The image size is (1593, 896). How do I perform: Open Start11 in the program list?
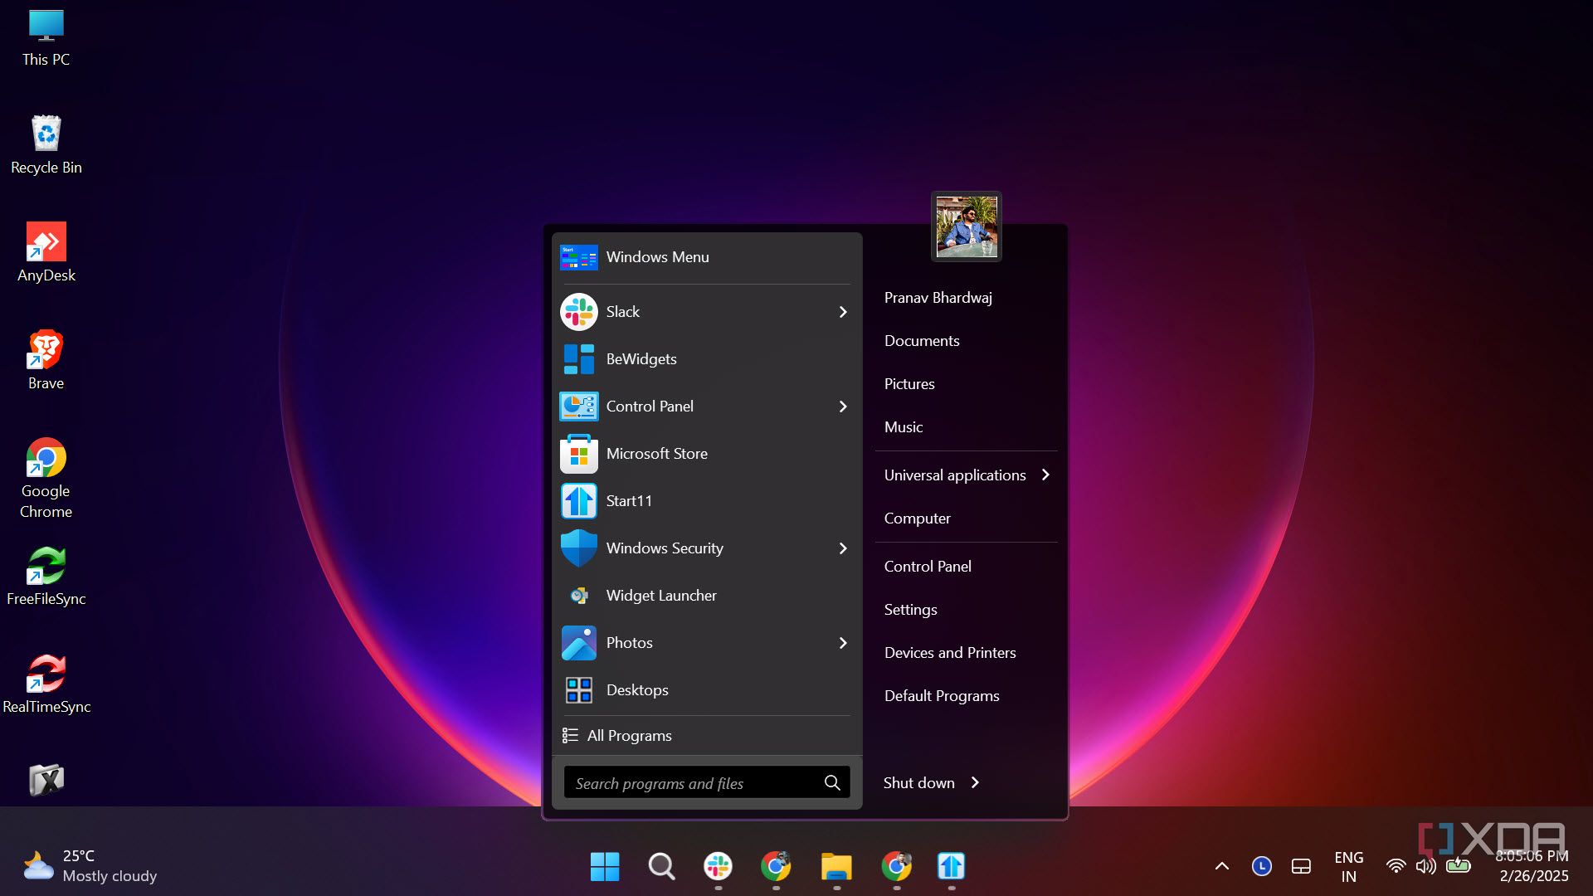click(707, 501)
